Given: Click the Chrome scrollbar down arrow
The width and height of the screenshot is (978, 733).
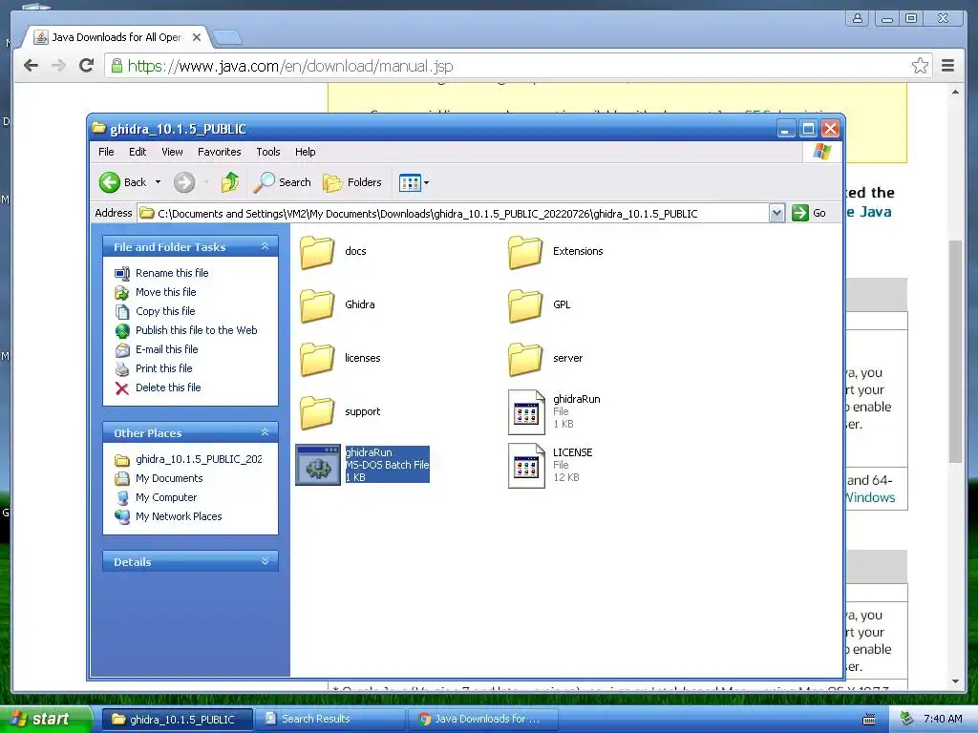Looking at the screenshot, I should (955, 681).
